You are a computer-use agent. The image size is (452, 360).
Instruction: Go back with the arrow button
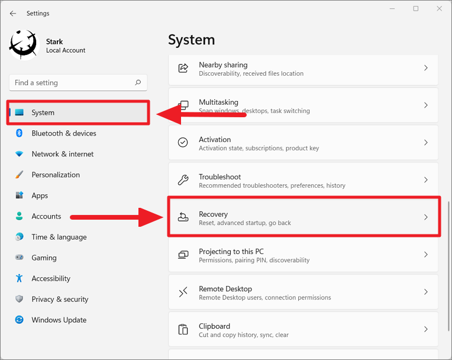click(x=13, y=13)
